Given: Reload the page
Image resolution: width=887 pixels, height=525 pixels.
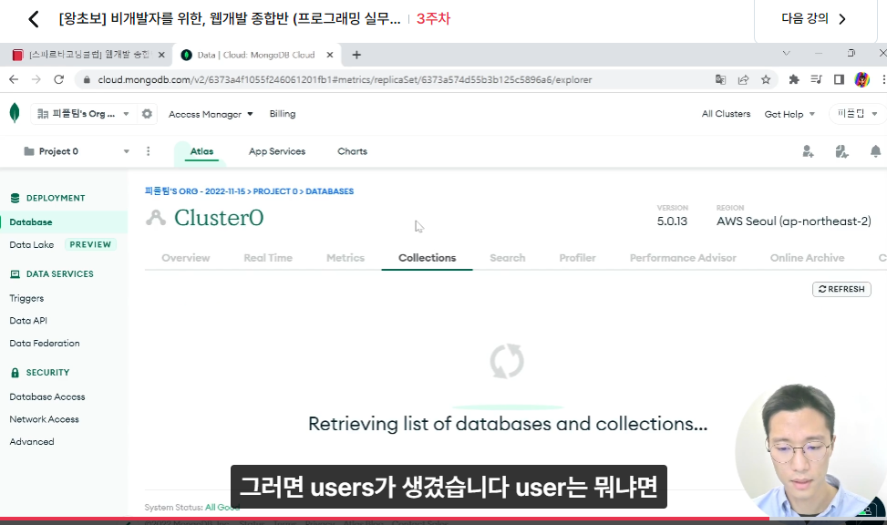Looking at the screenshot, I should coord(59,80).
